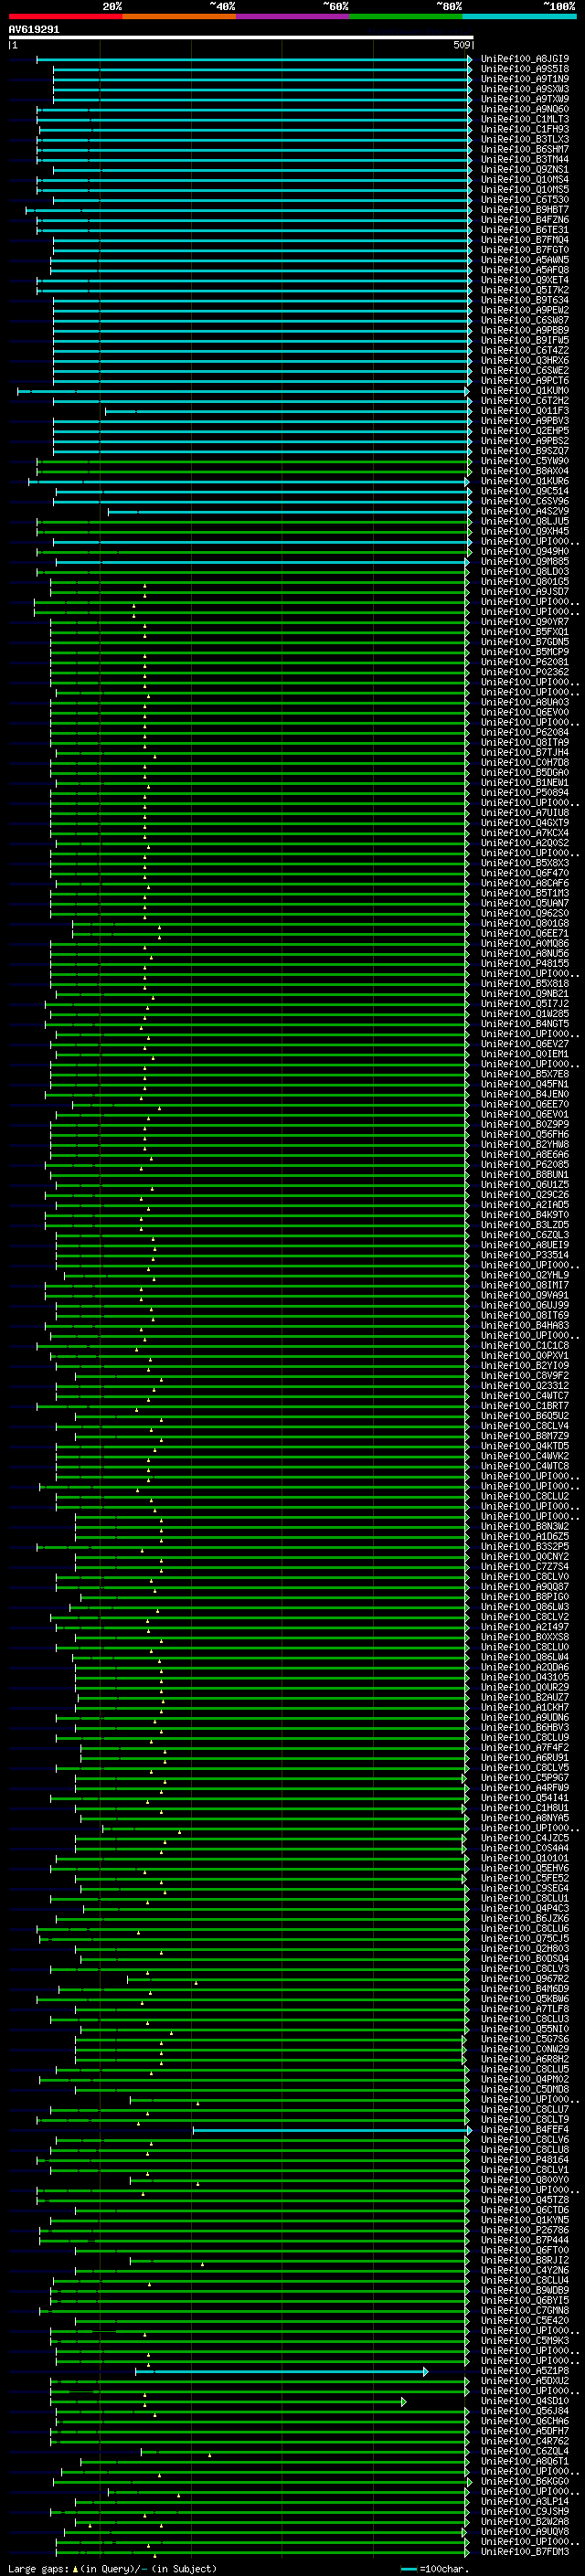
Task: Select hit label UniRef100_B2YI09
Action: click(525, 1365)
